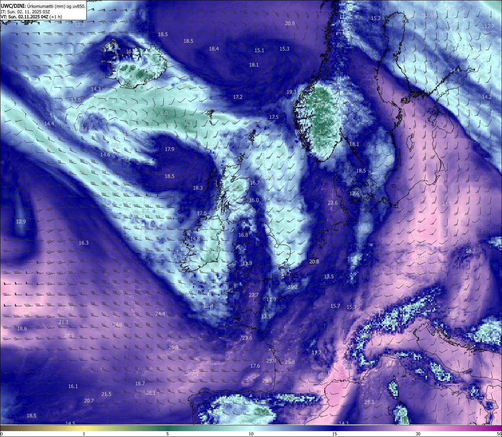This screenshot has height=437, width=502.
Task: Select the 20.8 value label
Action: click(x=314, y=262)
